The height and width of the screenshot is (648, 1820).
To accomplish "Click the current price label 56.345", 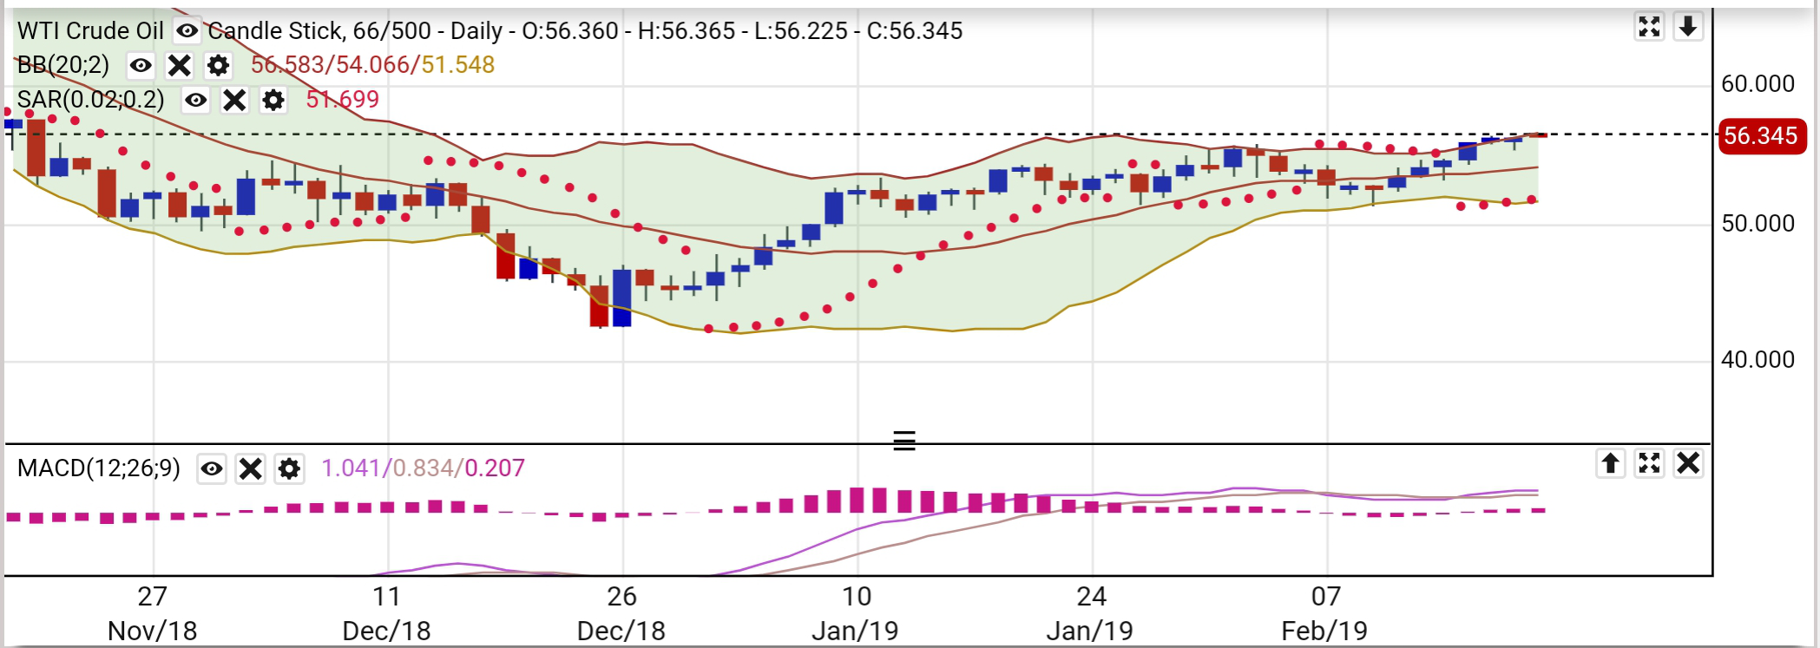I will [x=1761, y=136].
